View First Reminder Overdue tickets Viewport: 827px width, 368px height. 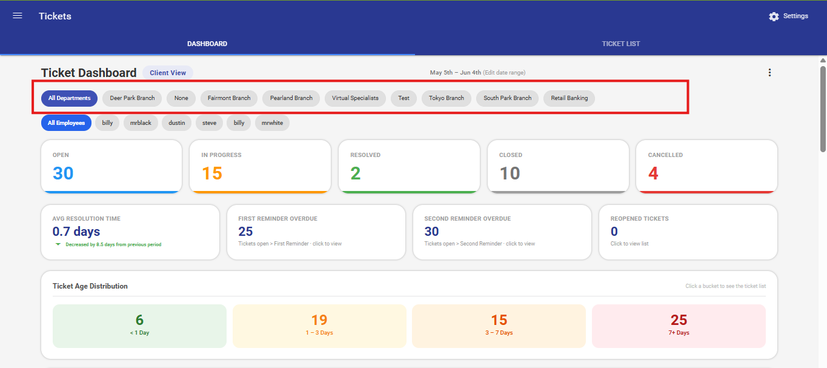coord(316,232)
